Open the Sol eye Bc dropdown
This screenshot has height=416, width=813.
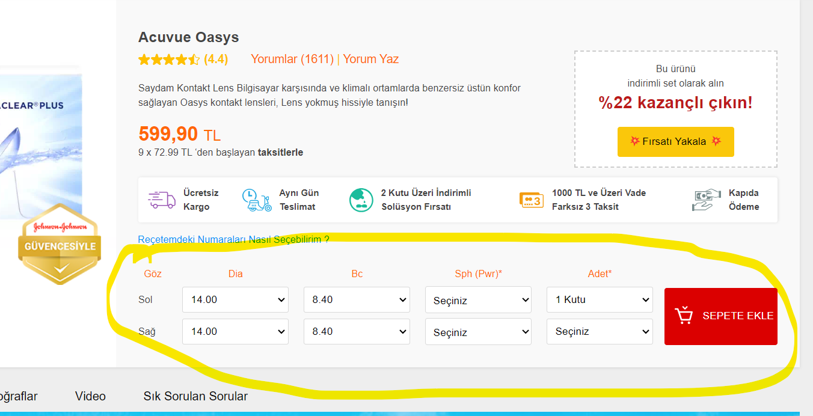point(357,299)
